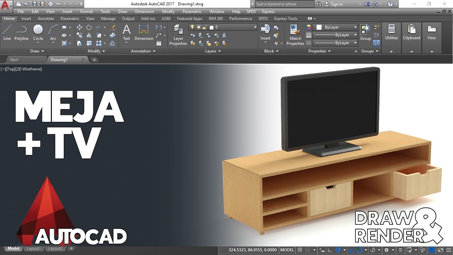Click the Rotate tool icon
Viewport: 453px width, 255px height.
point(89,27)
